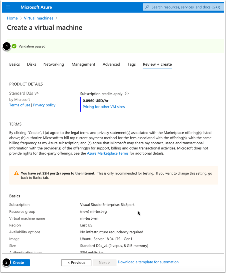The width and height of the screenshot is (226, 273).
Task: Click the Create a virtual machine heading
Action: [x=45, y=27]
